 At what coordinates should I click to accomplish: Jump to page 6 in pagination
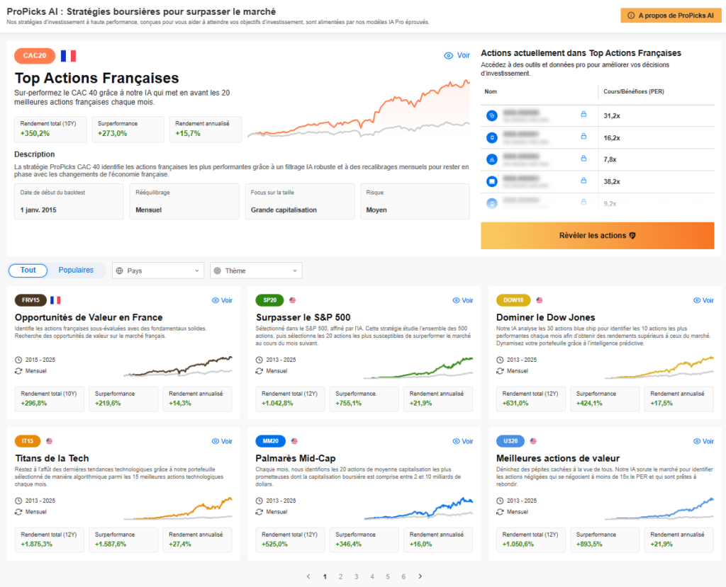pyautogui.click(x=403, y=576)
